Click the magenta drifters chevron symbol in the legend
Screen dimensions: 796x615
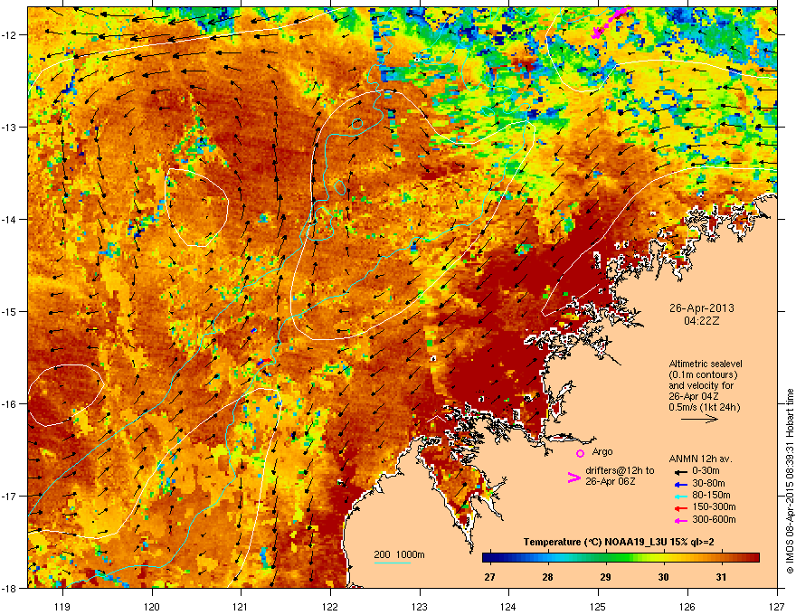[x=573, y=477]
